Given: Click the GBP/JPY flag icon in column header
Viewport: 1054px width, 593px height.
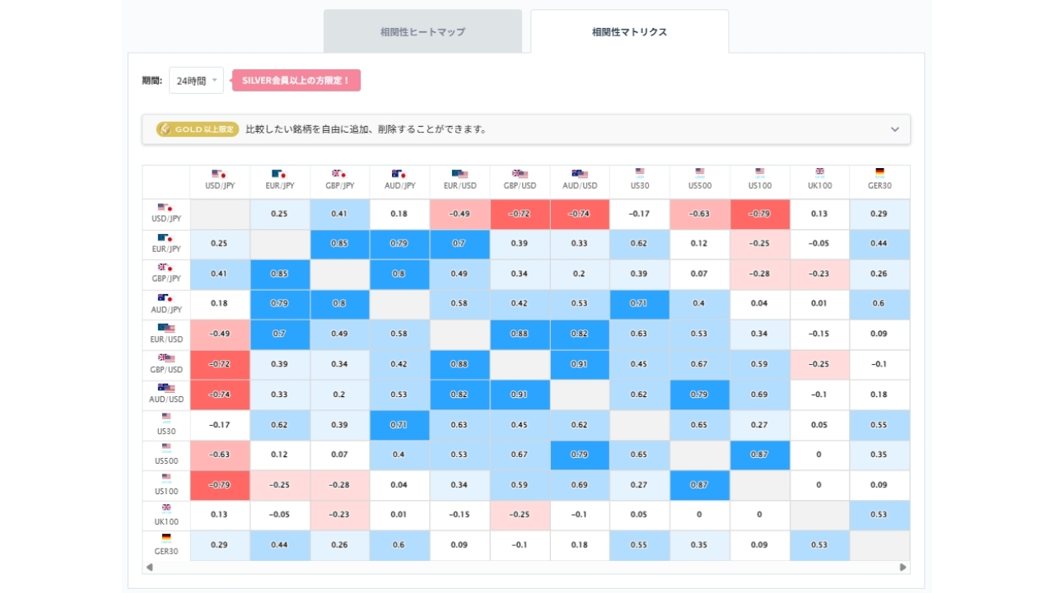Looking at the screenshot, I should tap(339, 174).
